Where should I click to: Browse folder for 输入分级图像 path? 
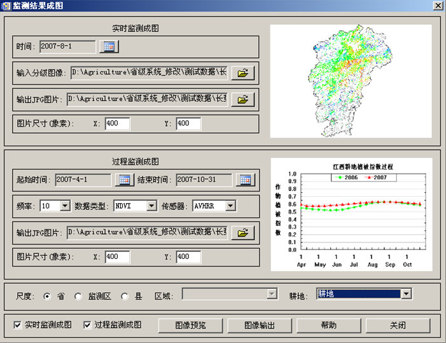pyautogui.click(x=242, y=73)
